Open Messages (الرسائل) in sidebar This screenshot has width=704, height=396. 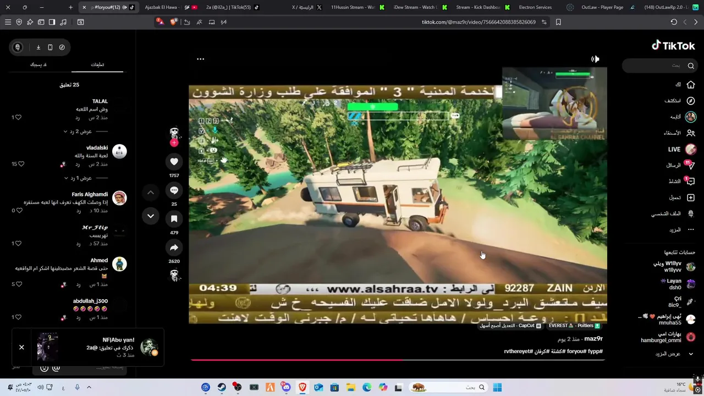(x=680, y=165)
